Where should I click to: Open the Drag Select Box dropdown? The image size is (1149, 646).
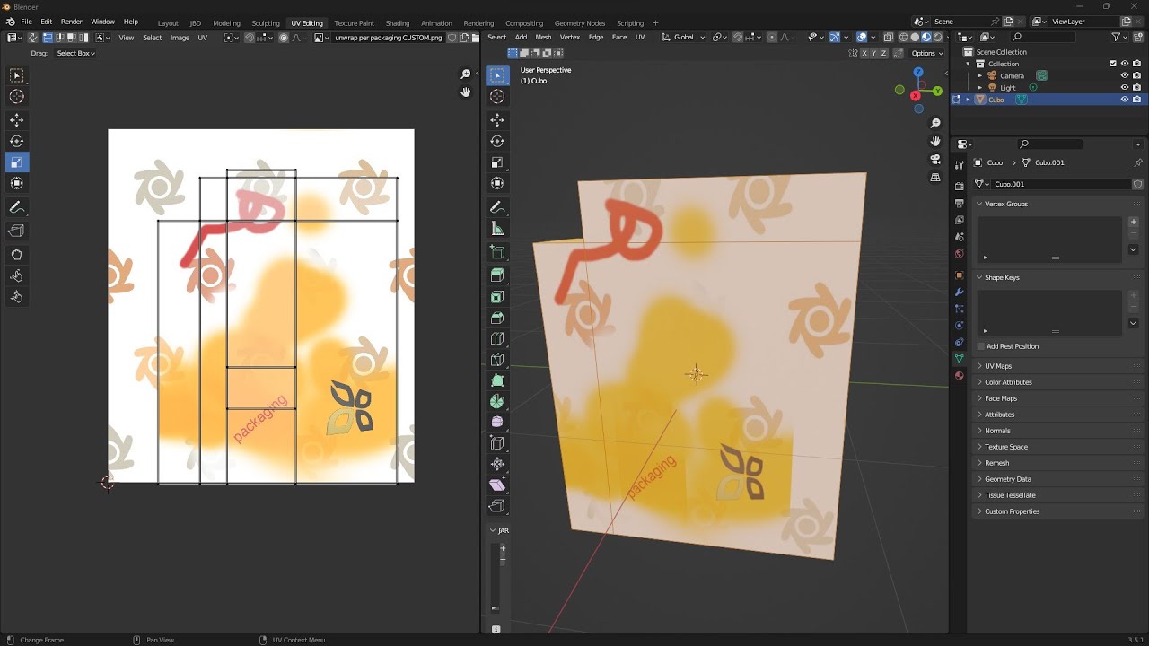point(75,53)
